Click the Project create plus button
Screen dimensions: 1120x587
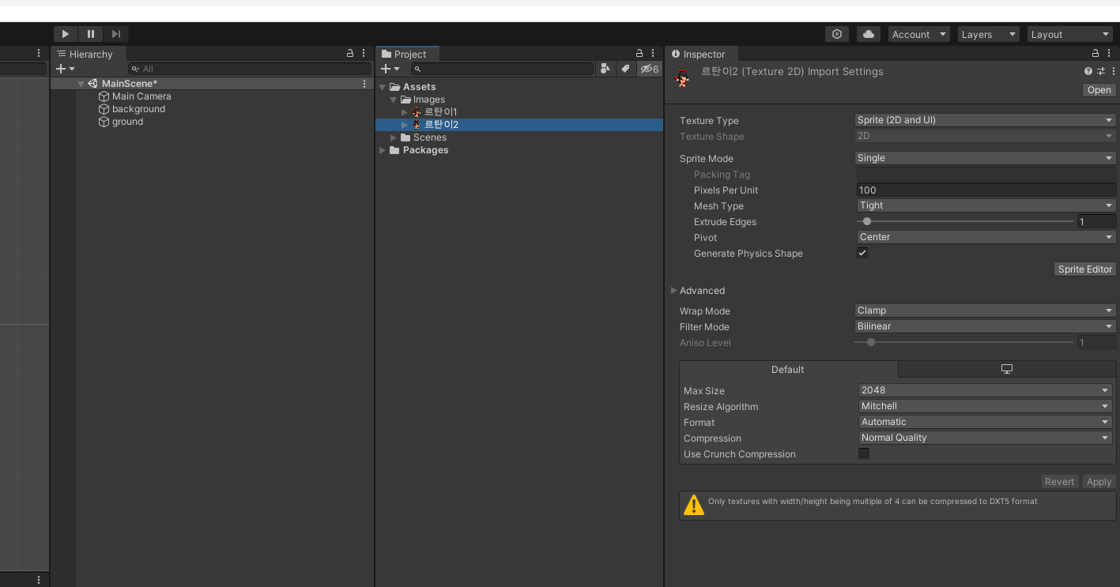(x=390, y=69)
